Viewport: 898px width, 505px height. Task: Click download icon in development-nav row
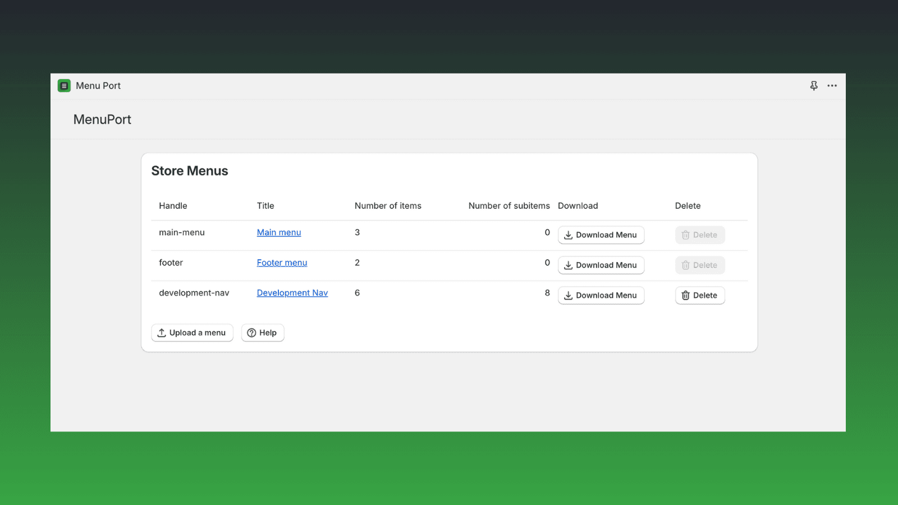click(x=568, y=296)
